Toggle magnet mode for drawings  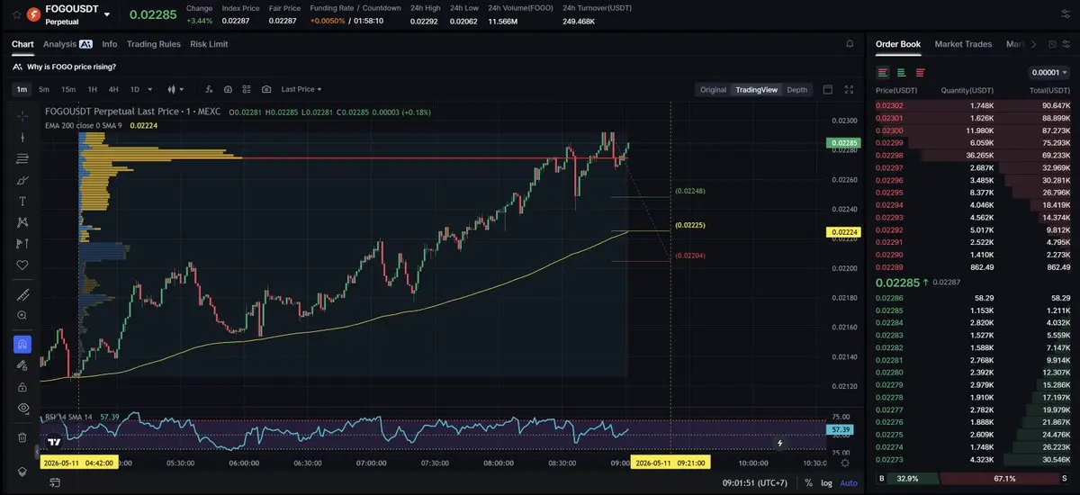click(22, 345)
